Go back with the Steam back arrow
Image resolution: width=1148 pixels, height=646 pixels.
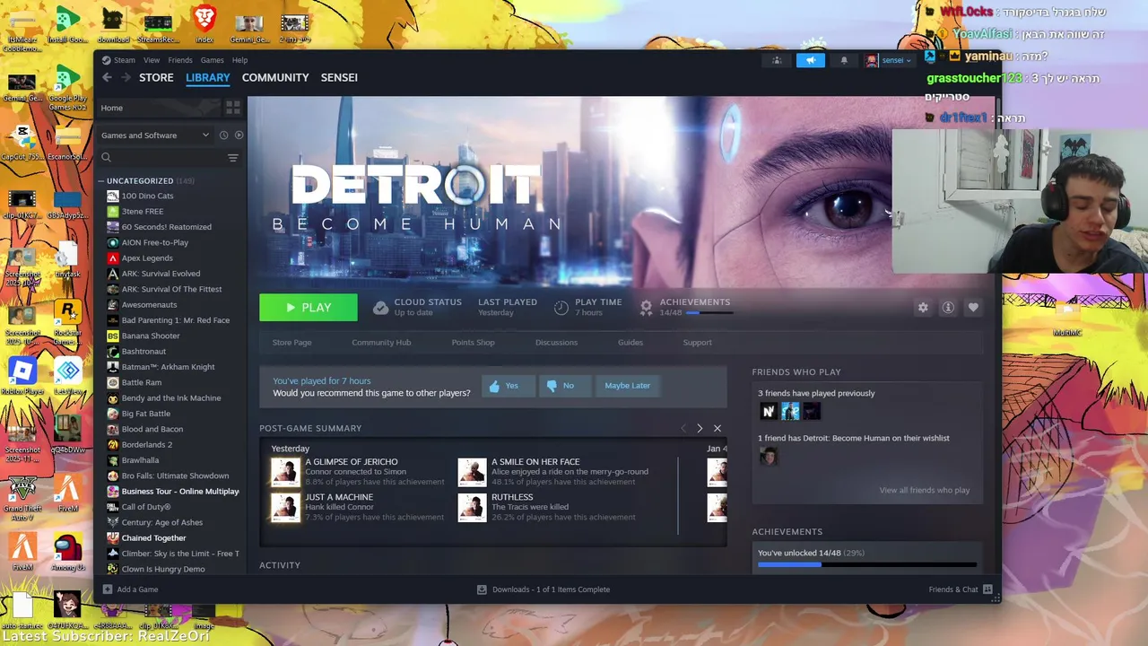[x=107, y=78]
